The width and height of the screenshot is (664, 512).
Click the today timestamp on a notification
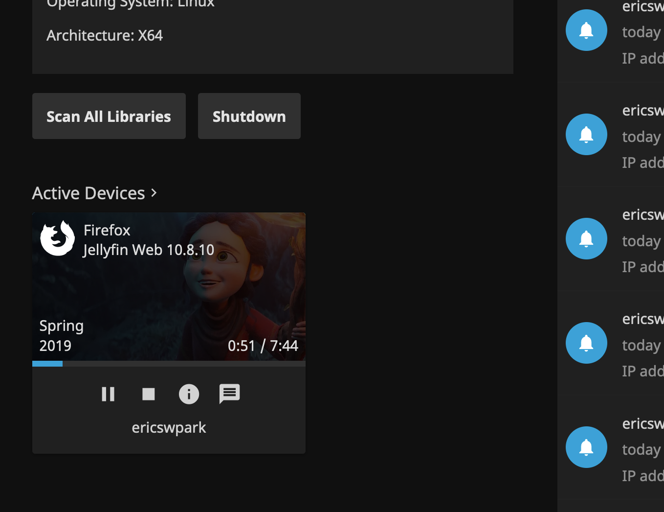[x=641, y=32]
